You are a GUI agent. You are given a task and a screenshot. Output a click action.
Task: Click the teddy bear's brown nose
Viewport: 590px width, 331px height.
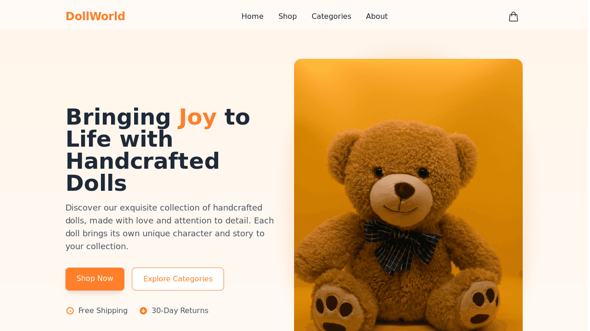(x=404, y=190)
